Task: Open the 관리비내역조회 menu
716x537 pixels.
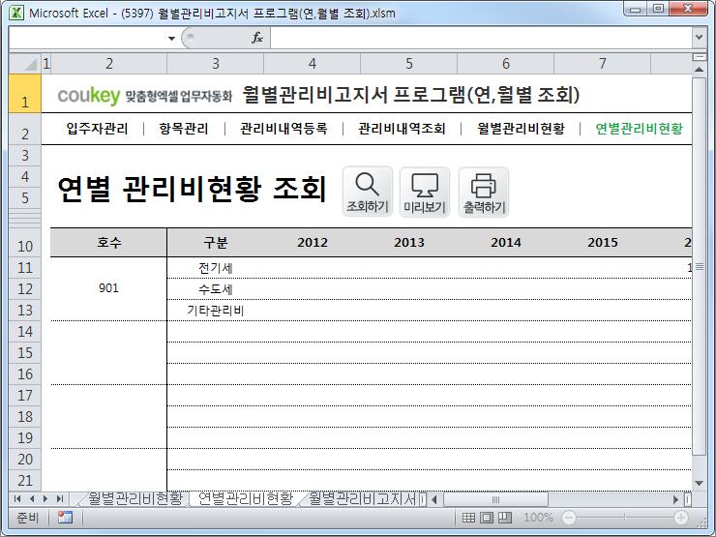Action: tap(402, 129)
